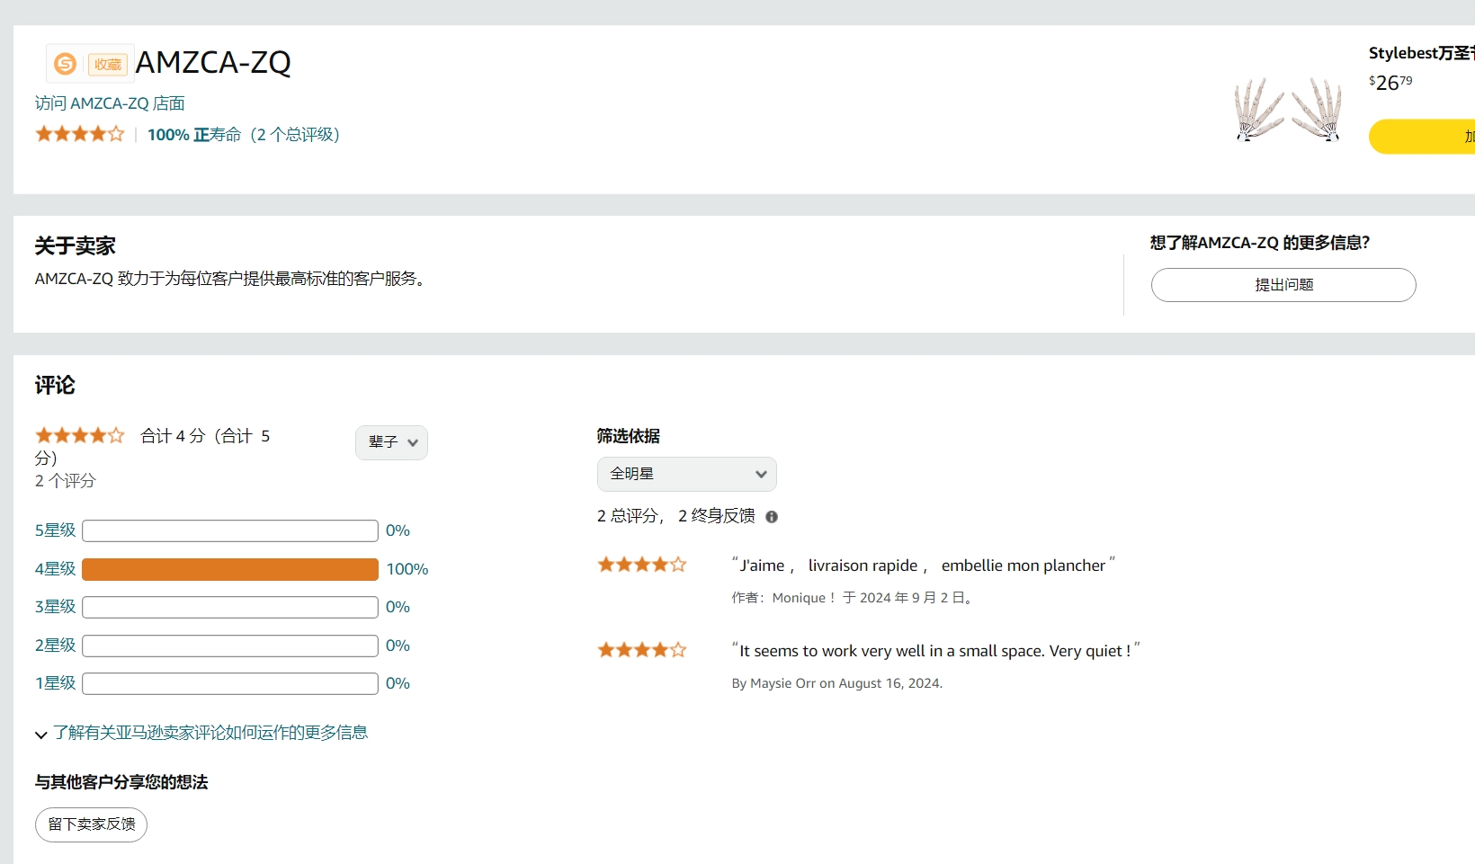This screenshot has height=864, width=1475.
Task: Open the 辈子 time period dropdown
Action: click(x=391, y=442)
